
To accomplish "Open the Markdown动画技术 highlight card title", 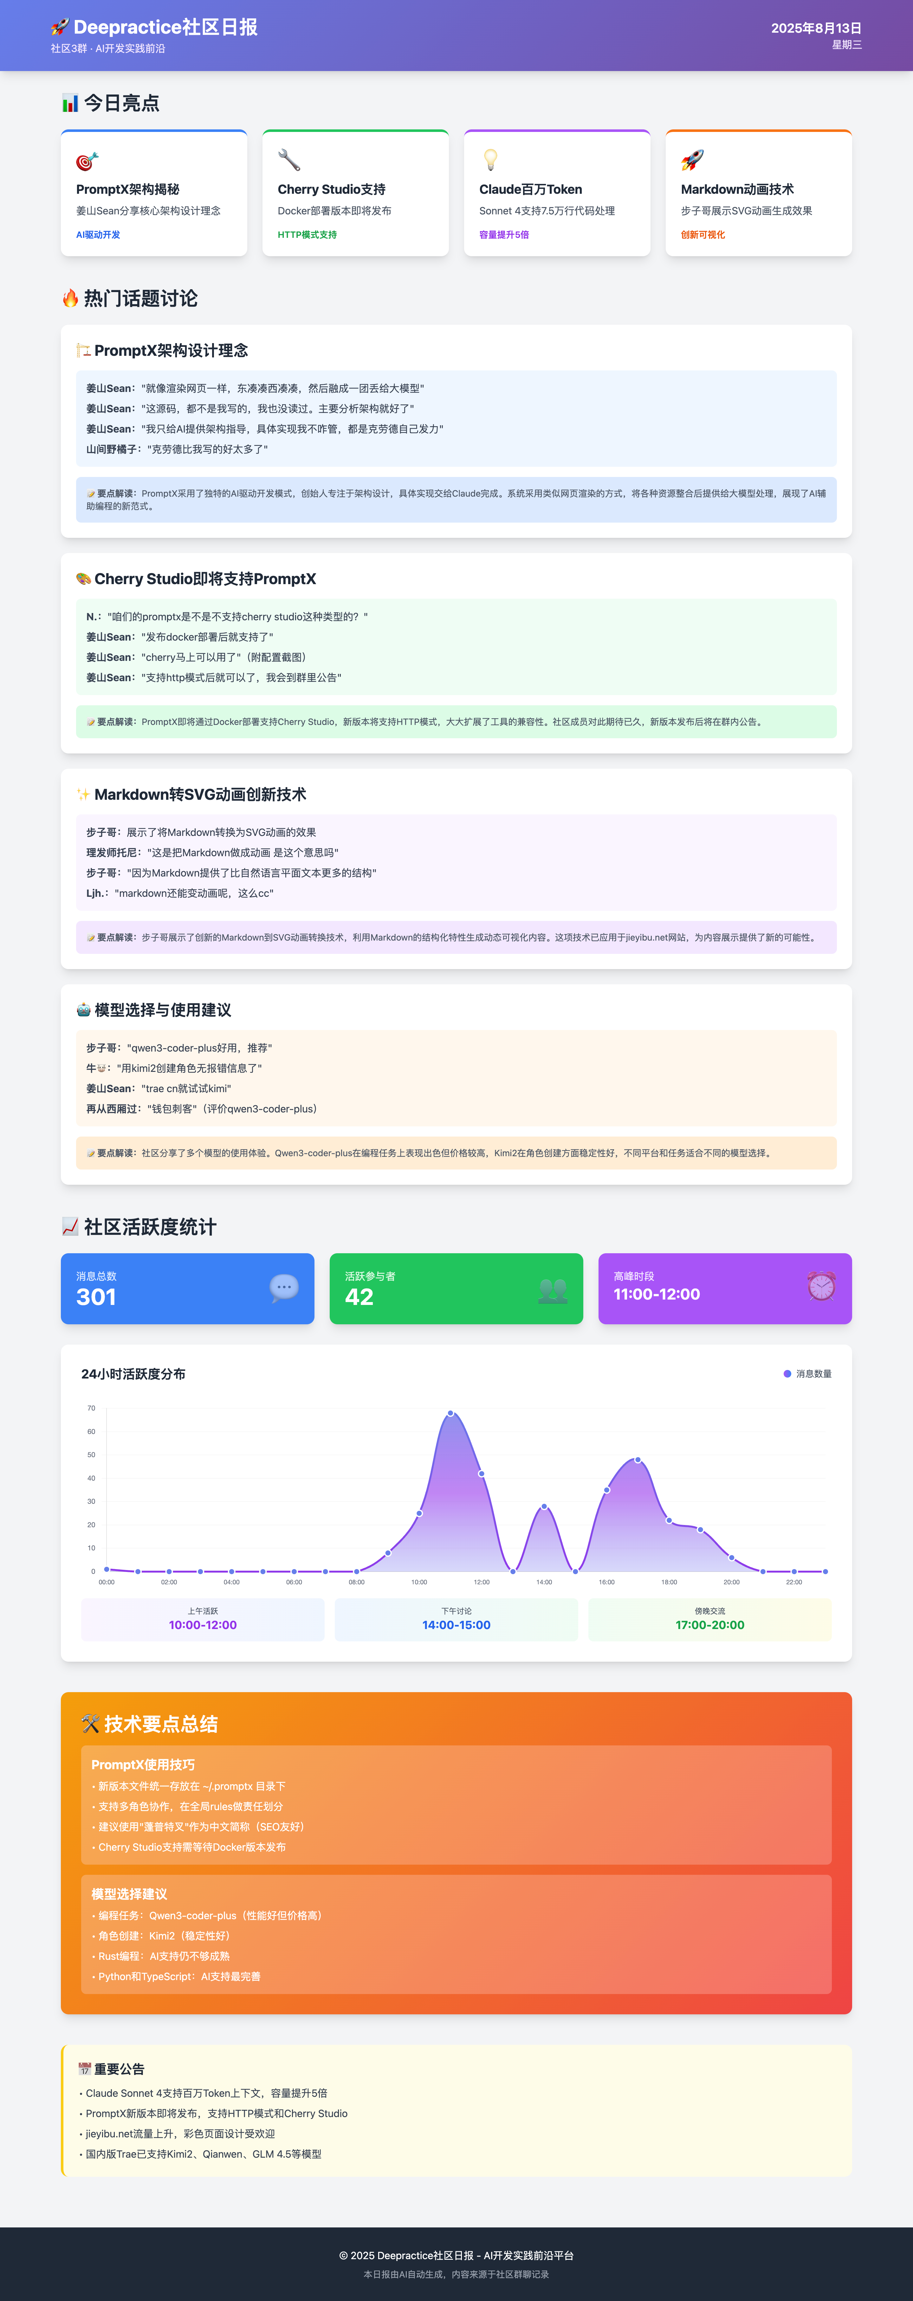I will tap(737, 189).
